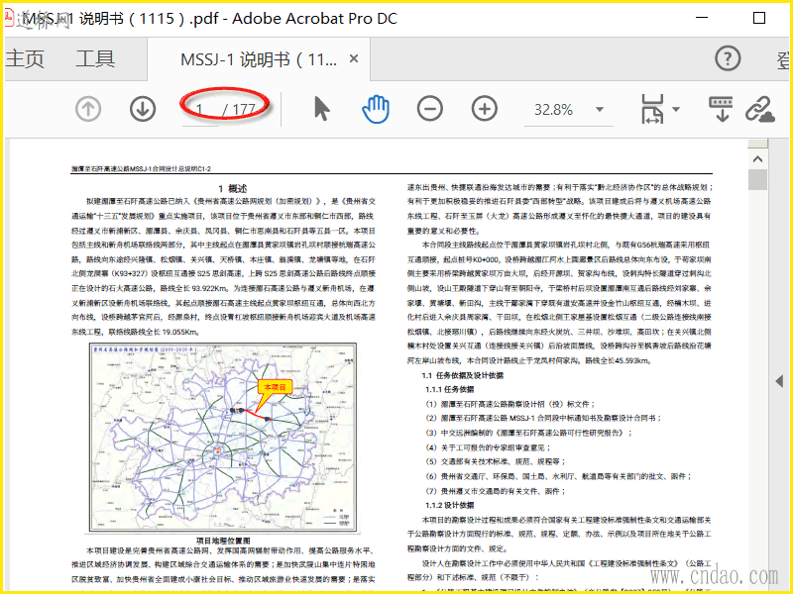Click the scrollbar up arrow

point(757,159)
